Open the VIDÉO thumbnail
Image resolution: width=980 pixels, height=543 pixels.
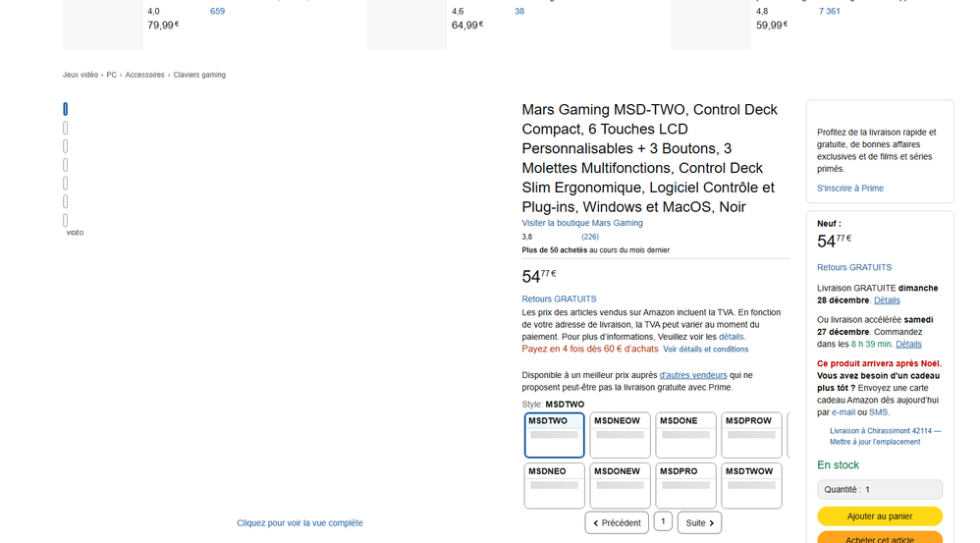pos(66,222)
